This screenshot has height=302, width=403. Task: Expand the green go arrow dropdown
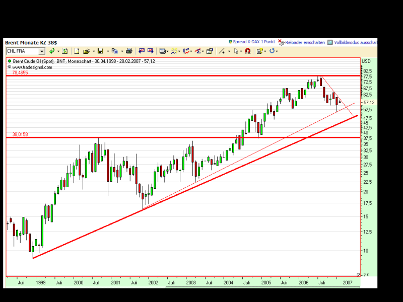(x=58, y=51)
